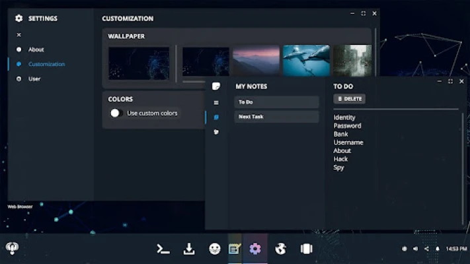Open the list view icon in Notes sidebar
Image resolution: width=470 pixels, height=264 pixels.
216,103
